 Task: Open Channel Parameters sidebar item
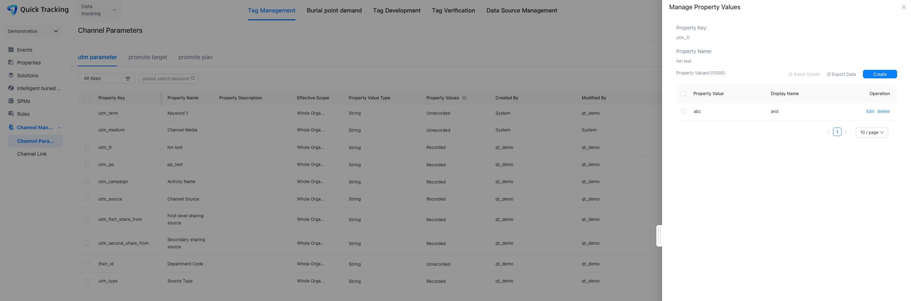(x=36, y=141)
